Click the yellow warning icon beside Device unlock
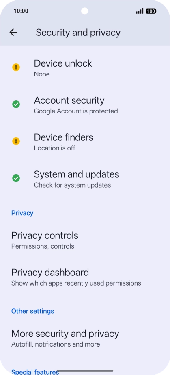Viewport: 170px width, 375px height. (16, 68)
